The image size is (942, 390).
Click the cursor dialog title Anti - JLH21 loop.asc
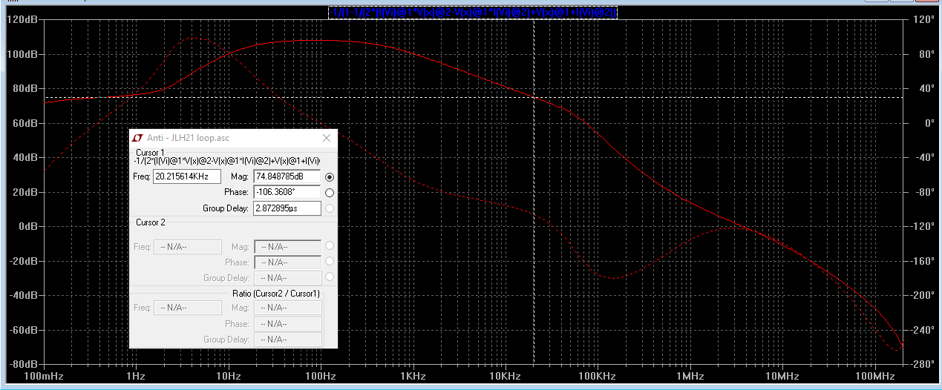(188, 138)
